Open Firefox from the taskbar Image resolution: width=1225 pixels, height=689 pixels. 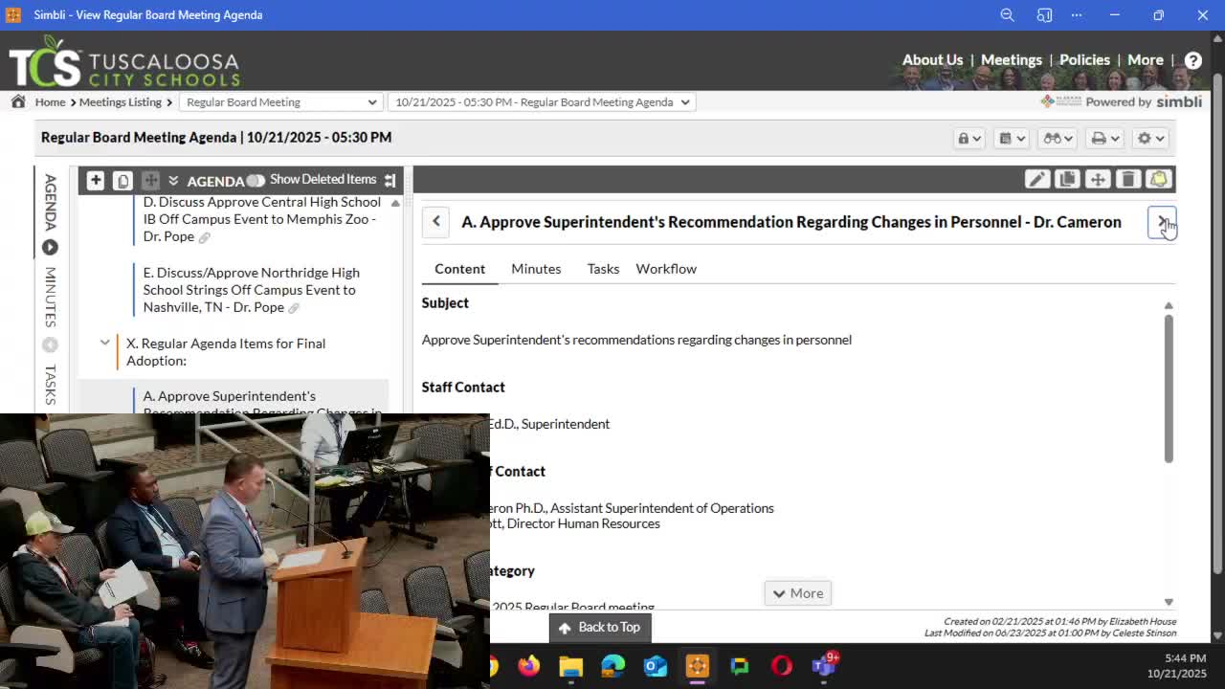(x=529, y=666)
